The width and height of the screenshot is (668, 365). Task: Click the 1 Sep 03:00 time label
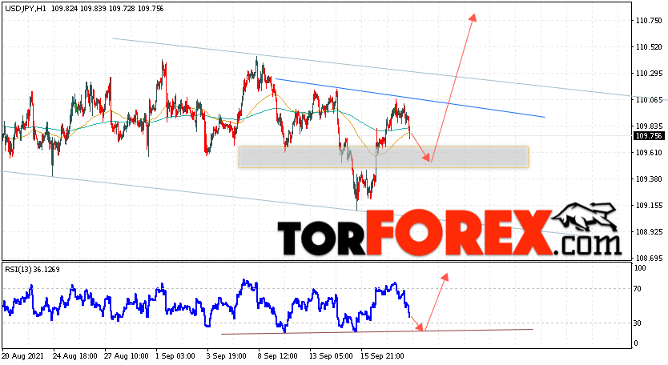tap(175, 356)
